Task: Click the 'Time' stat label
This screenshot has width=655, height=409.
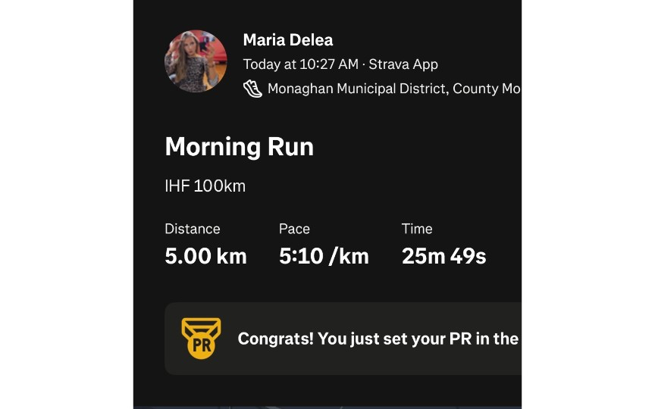Action: click(417, 229)
